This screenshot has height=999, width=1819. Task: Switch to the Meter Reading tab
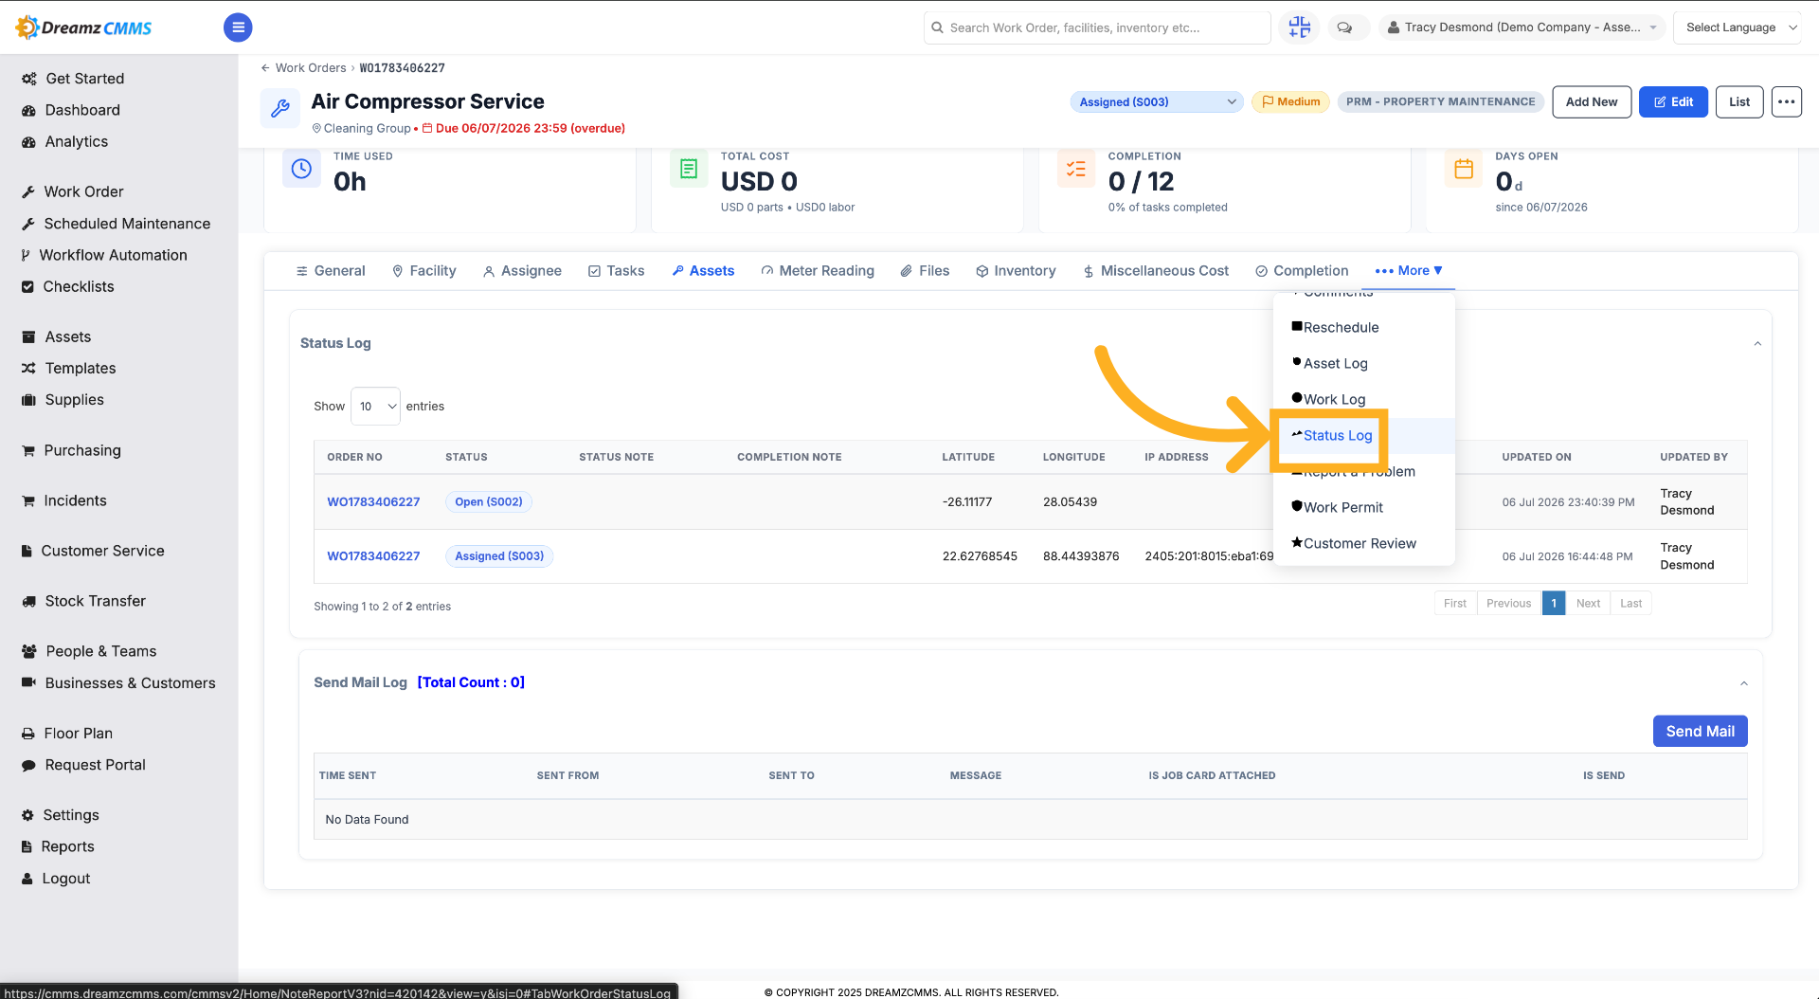817,270
